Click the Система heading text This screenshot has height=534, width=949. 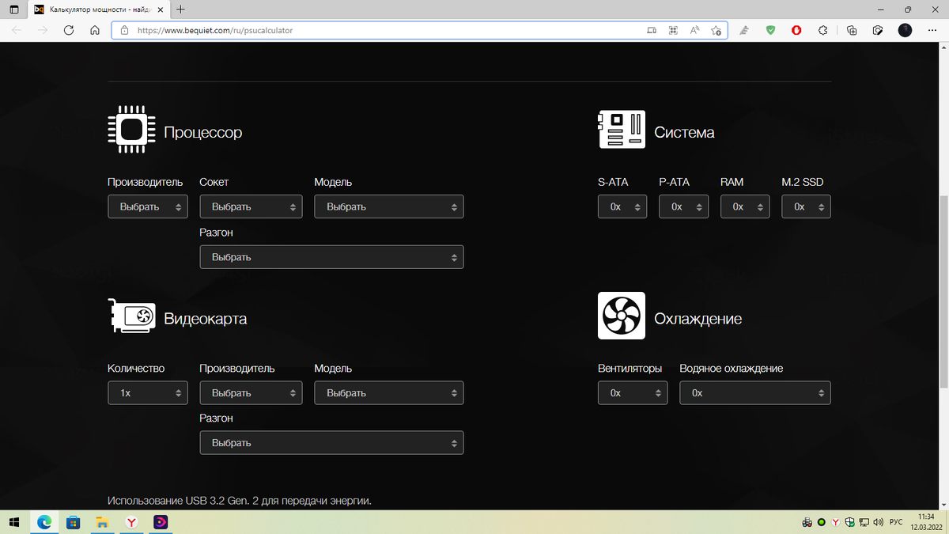click(684, 132)
